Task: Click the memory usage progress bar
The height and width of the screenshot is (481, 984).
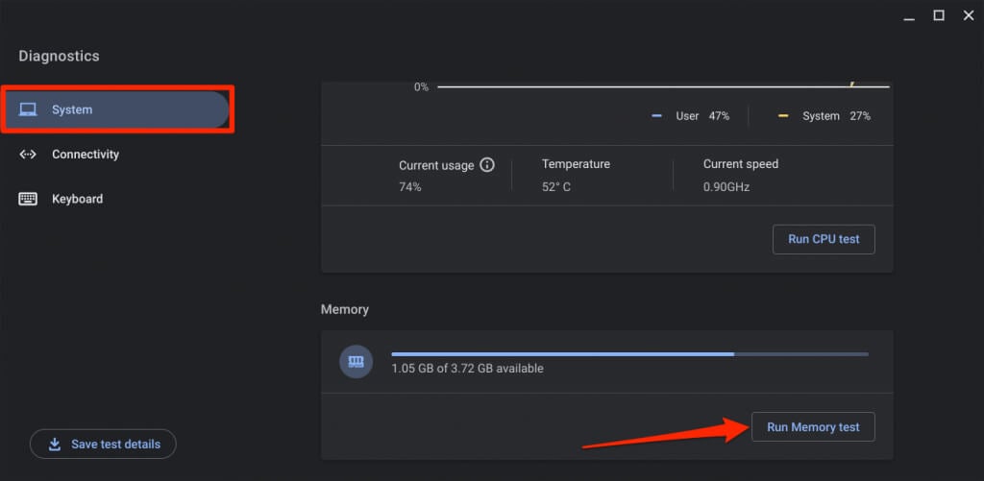Action: click(629, 354)
